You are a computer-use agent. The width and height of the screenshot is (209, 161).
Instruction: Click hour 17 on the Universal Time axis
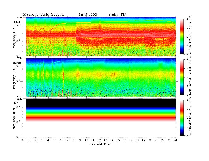(x=131, y=140)
